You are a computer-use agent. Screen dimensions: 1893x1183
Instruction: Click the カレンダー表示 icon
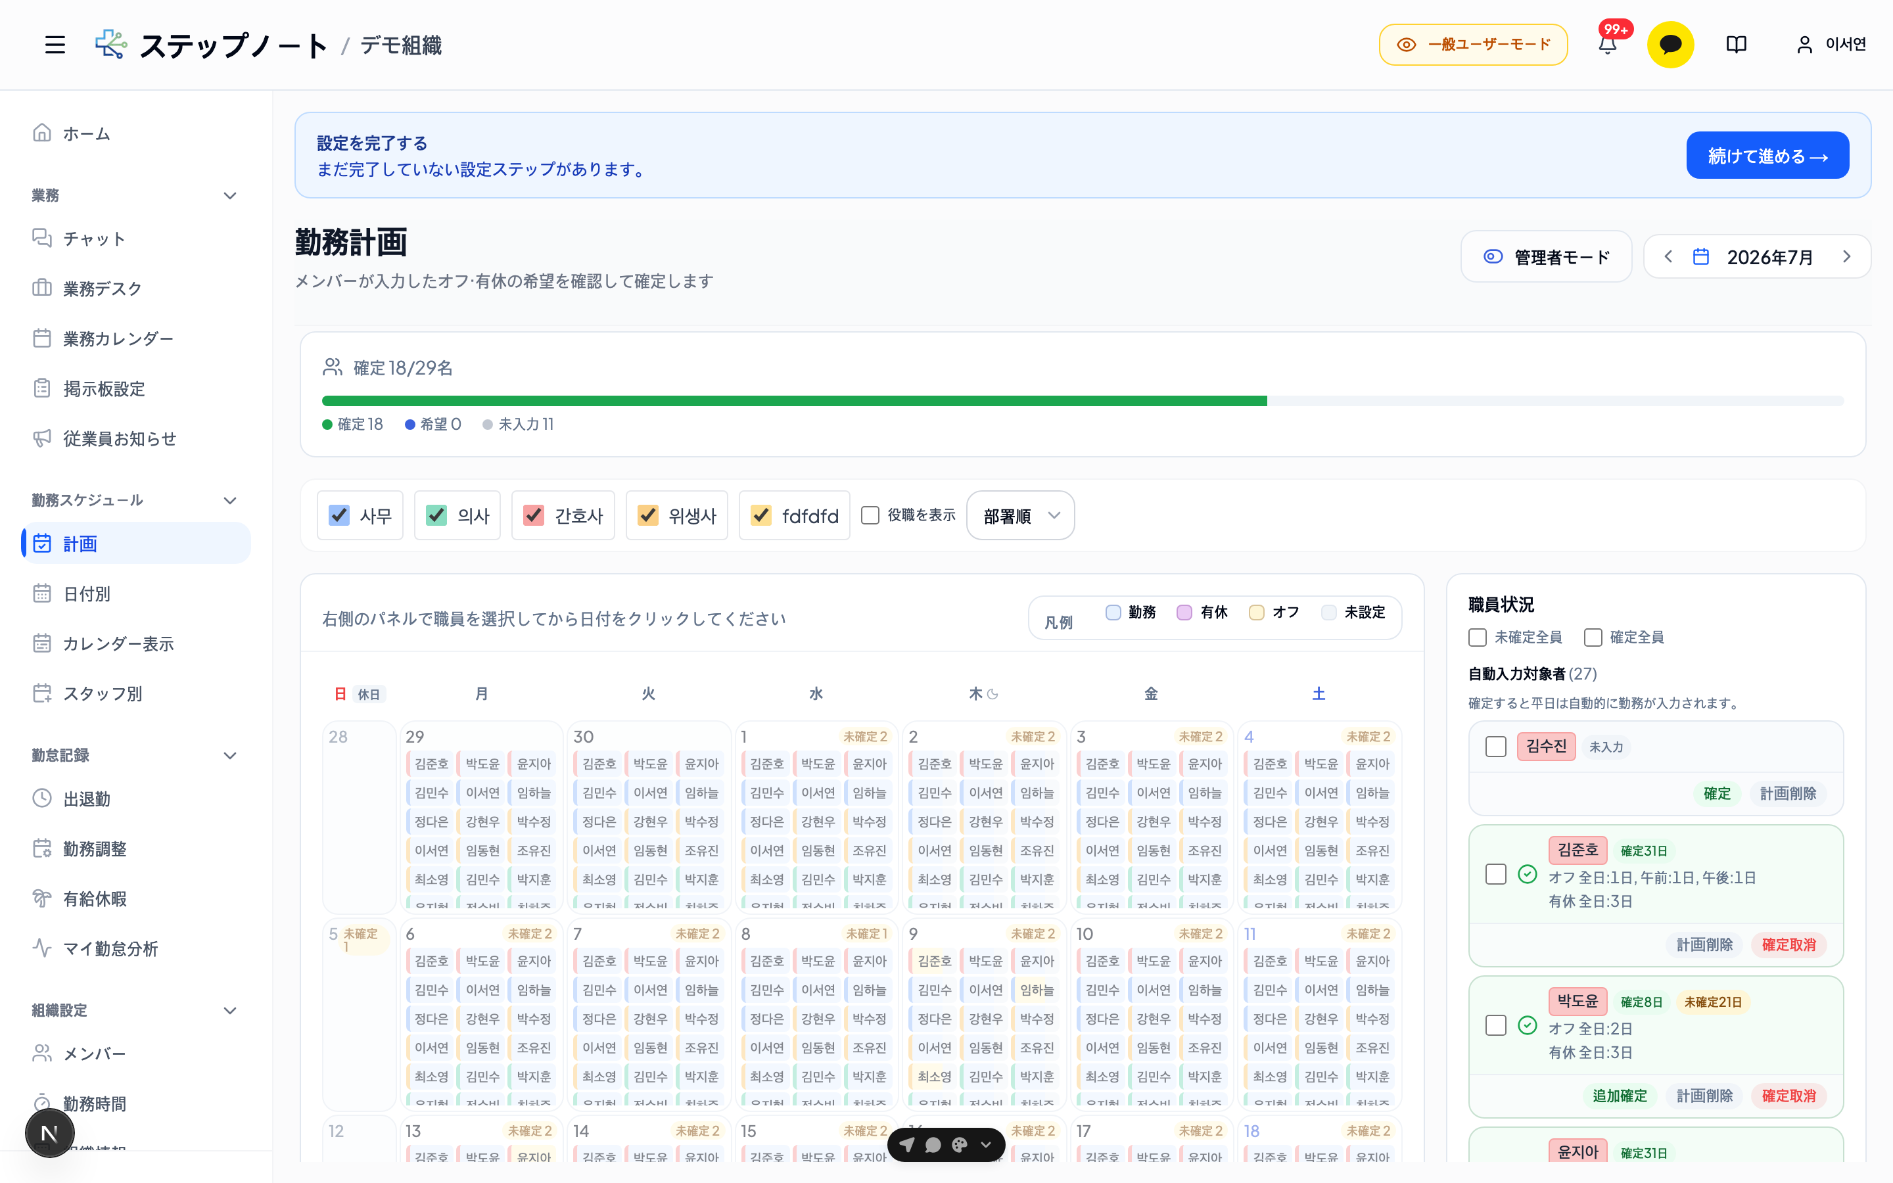42,643
